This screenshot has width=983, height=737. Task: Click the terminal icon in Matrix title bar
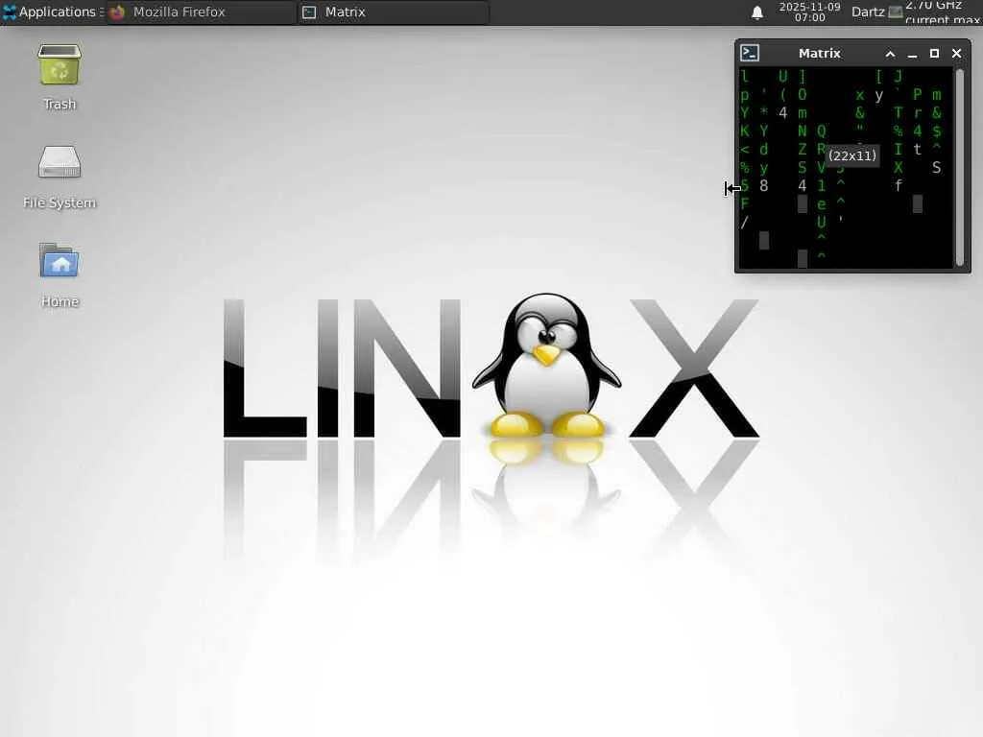pos(750,54)
